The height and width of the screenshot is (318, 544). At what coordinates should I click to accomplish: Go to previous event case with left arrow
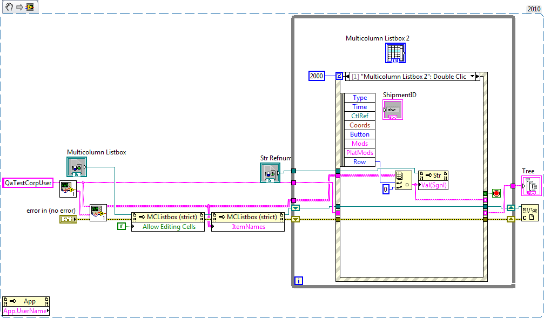click(347, 77)
